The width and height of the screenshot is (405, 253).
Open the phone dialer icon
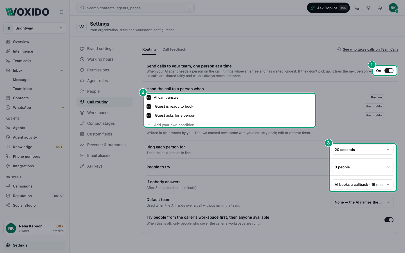coord(357,8)
